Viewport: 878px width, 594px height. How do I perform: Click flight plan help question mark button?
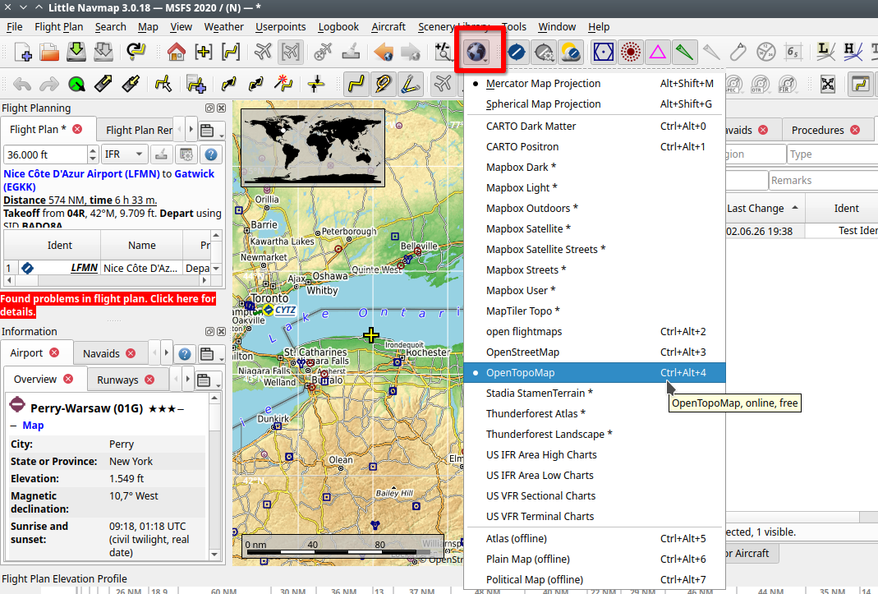click(x=211, y=154)
